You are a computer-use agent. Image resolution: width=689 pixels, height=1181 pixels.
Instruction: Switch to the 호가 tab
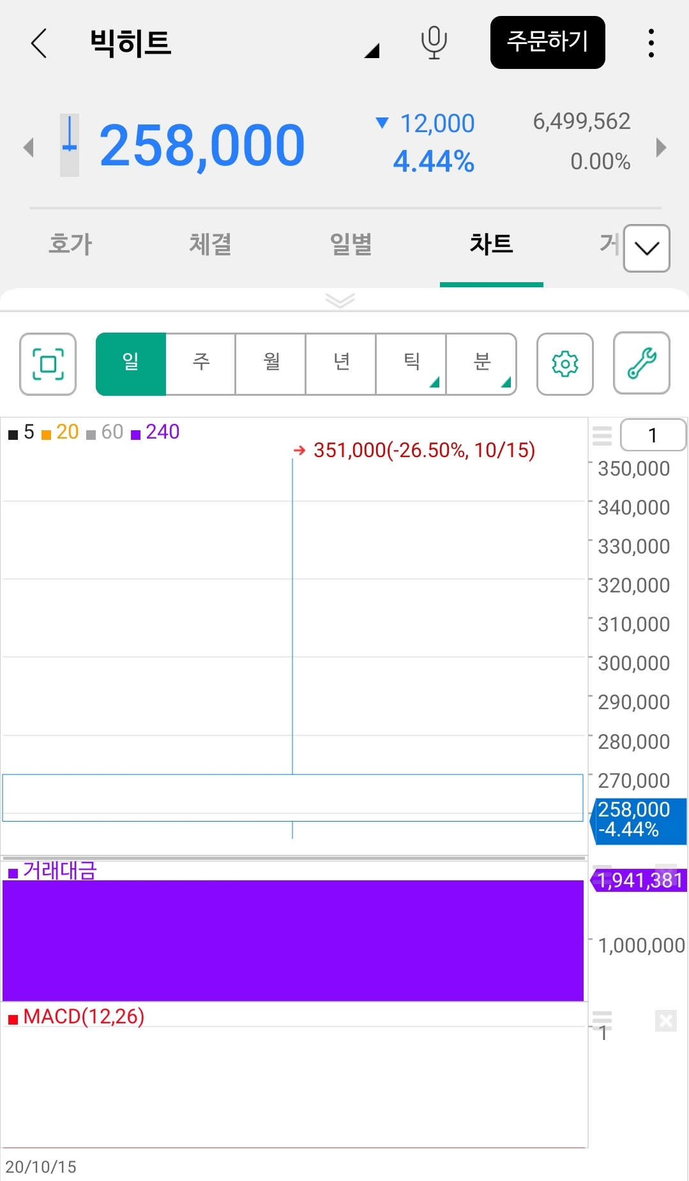(x=70, y=244)
